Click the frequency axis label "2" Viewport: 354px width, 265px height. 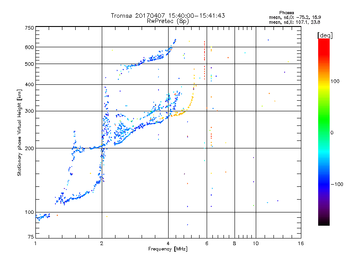click(102, 243)
